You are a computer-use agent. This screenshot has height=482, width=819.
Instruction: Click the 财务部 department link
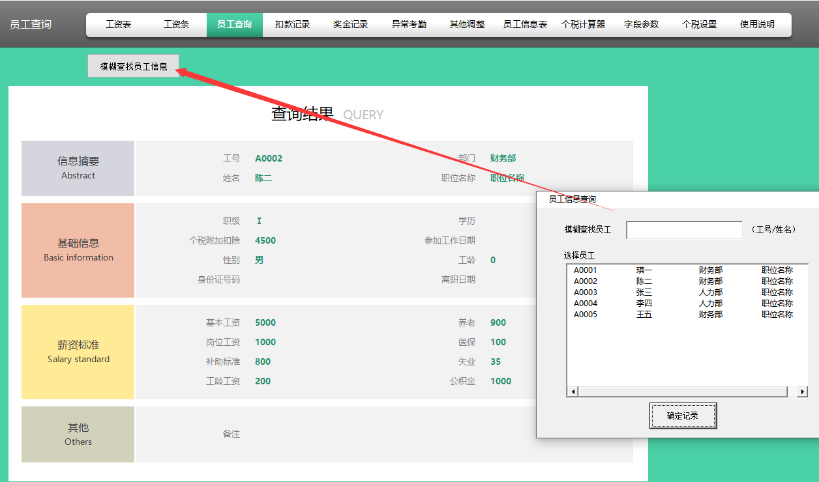[503, 158]
